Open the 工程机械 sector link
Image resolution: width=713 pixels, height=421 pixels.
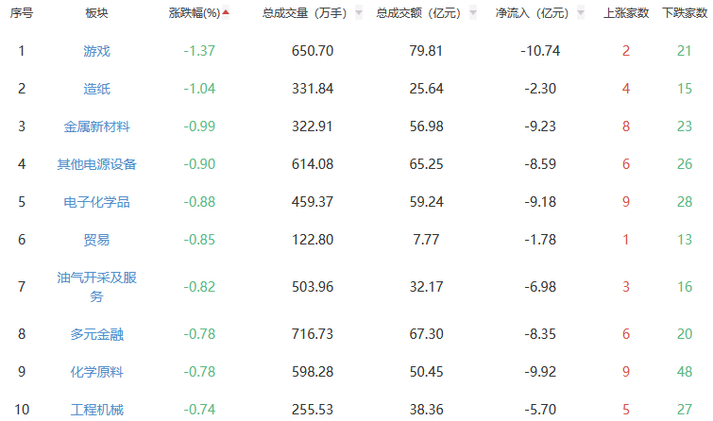pyautogui.click(x=96, y=410)
